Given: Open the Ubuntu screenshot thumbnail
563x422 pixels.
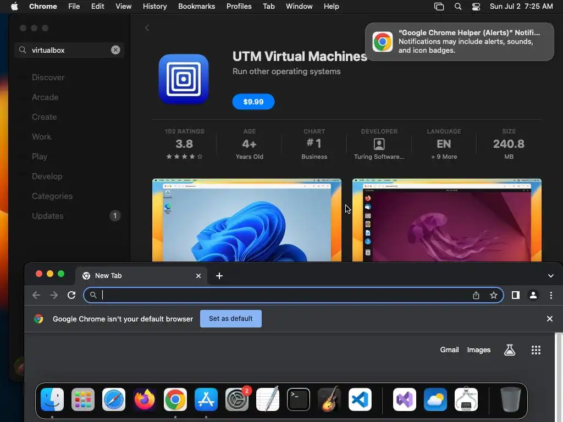Looking at the screenshot, I should click(446, 220).
